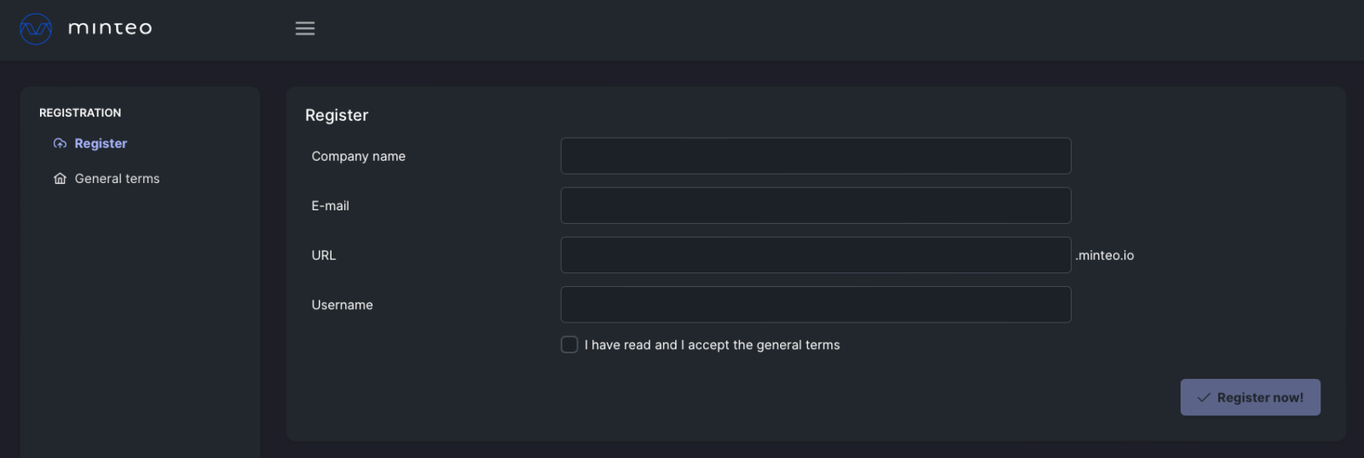
Task: Focus the Username input field
Action: pyautogui.click(x=816, y=304)
